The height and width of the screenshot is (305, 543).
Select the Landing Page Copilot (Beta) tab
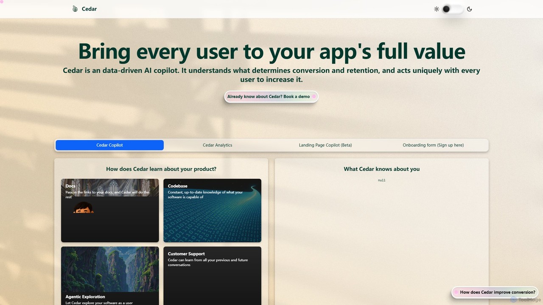325,145
